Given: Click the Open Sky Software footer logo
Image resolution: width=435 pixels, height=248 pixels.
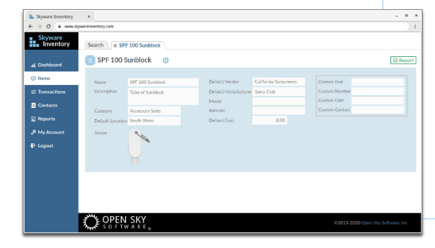Looking at the screenshot, I should (117, 222).
